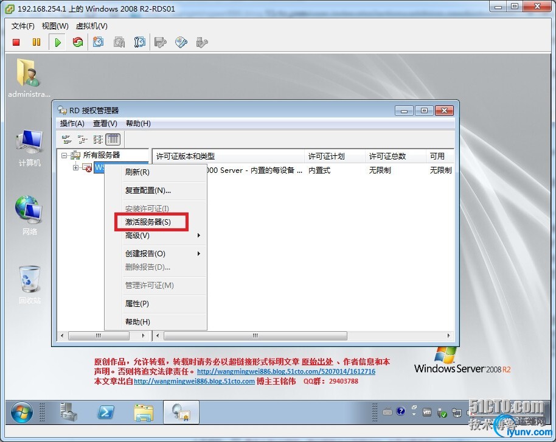Screen dimensions: 556x442
Task: Open the 高级(V) submenu arrow
Action: (x=198, y=236)
